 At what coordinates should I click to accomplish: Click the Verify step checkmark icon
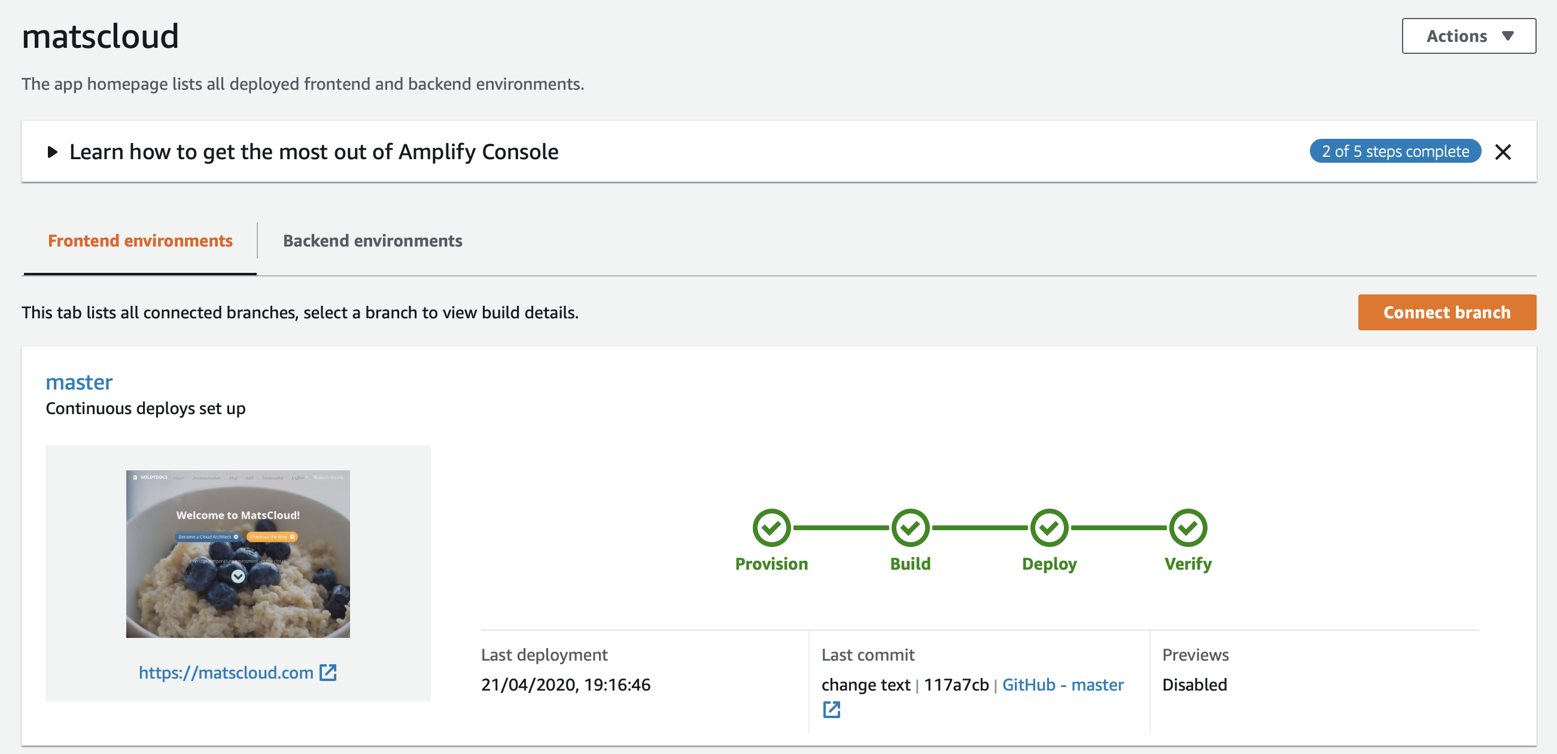(x=1188, y=527)
